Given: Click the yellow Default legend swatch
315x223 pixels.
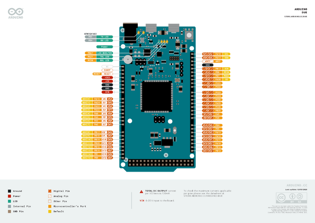Looking at the screenshot, I should pyautogui.click(x=50, y=212).
